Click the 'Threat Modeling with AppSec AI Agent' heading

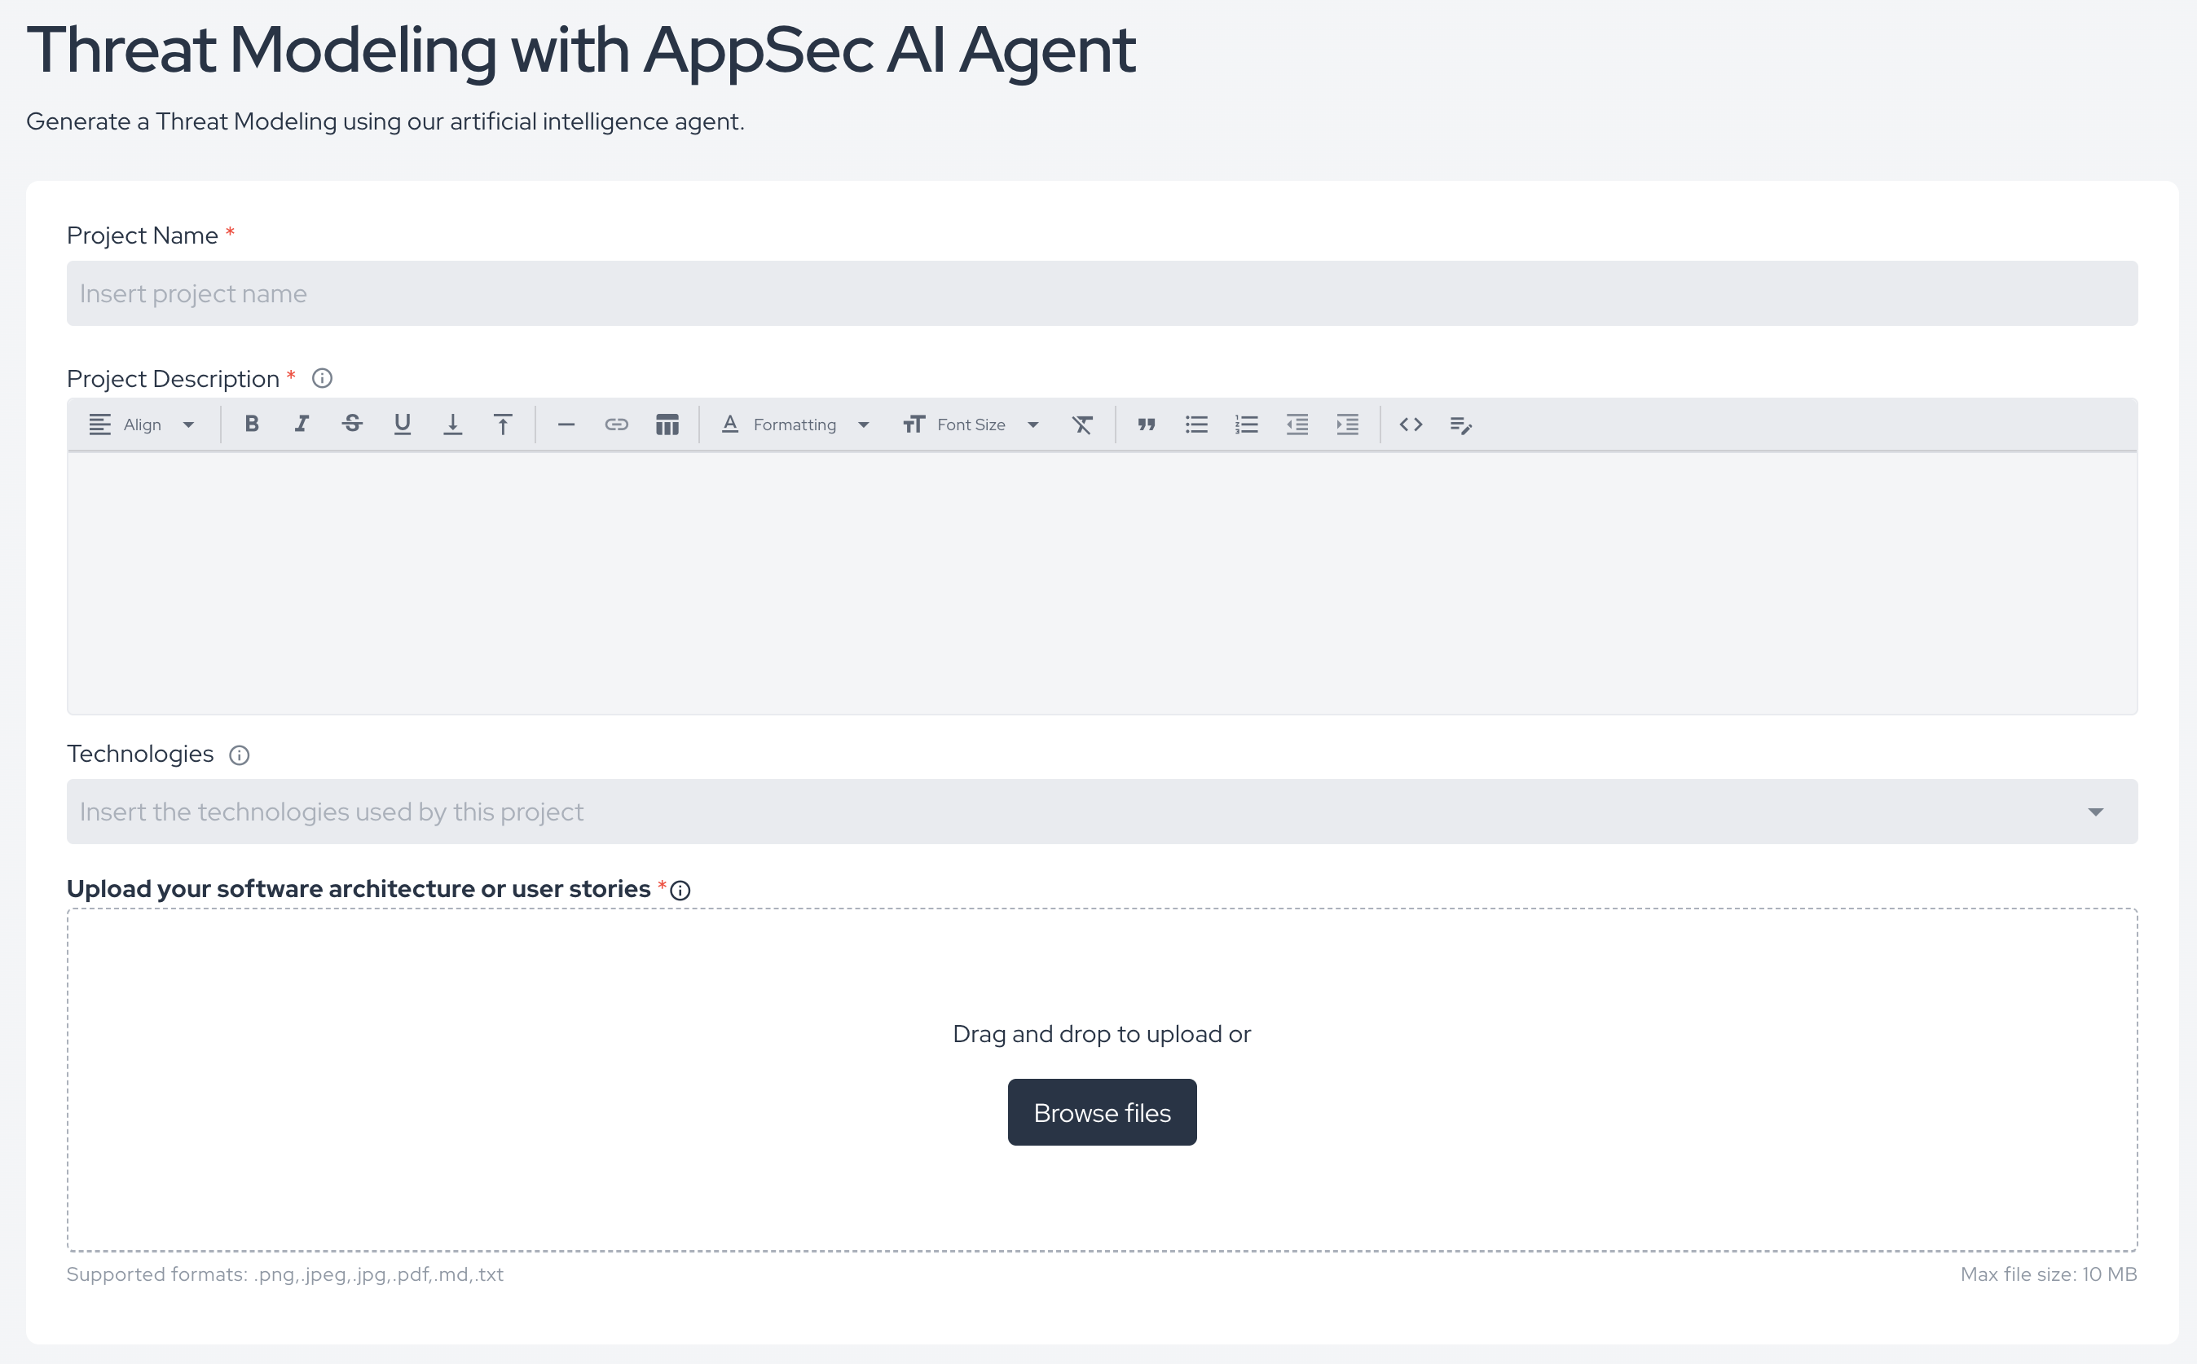[581, 51]
